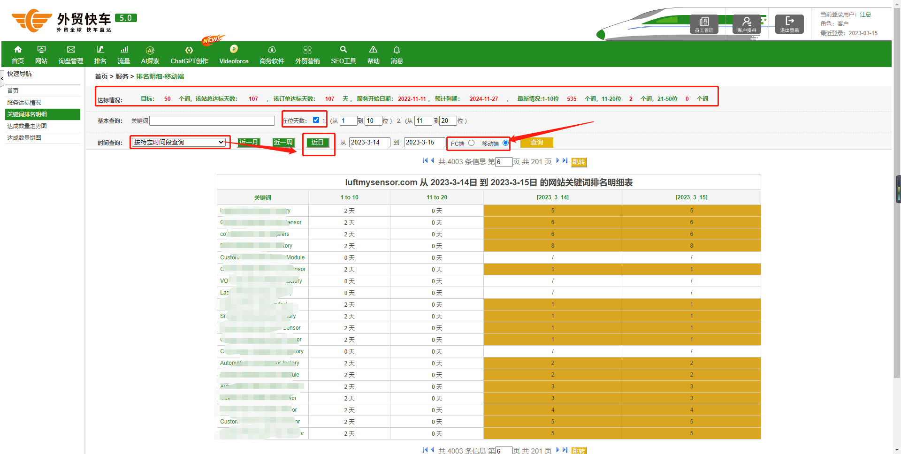Click the 员工管理 staff management button
The width and height of the screenshot is (901, 454).
tap(704, 24)
